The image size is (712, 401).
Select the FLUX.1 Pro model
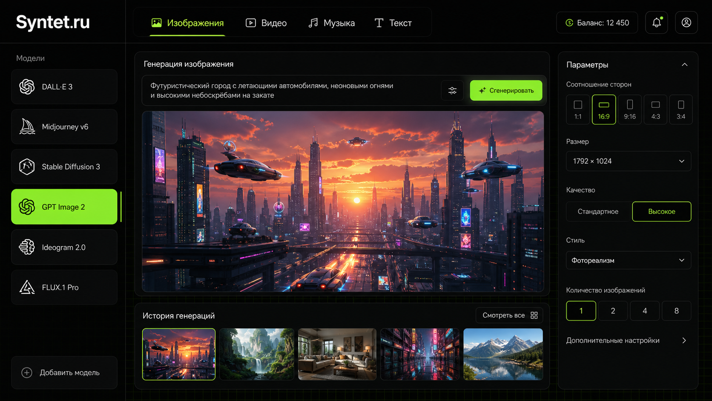pyautogui.click(x=64, y=287)
